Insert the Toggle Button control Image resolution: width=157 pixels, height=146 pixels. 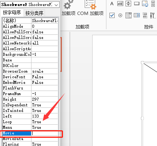(145, 15)
